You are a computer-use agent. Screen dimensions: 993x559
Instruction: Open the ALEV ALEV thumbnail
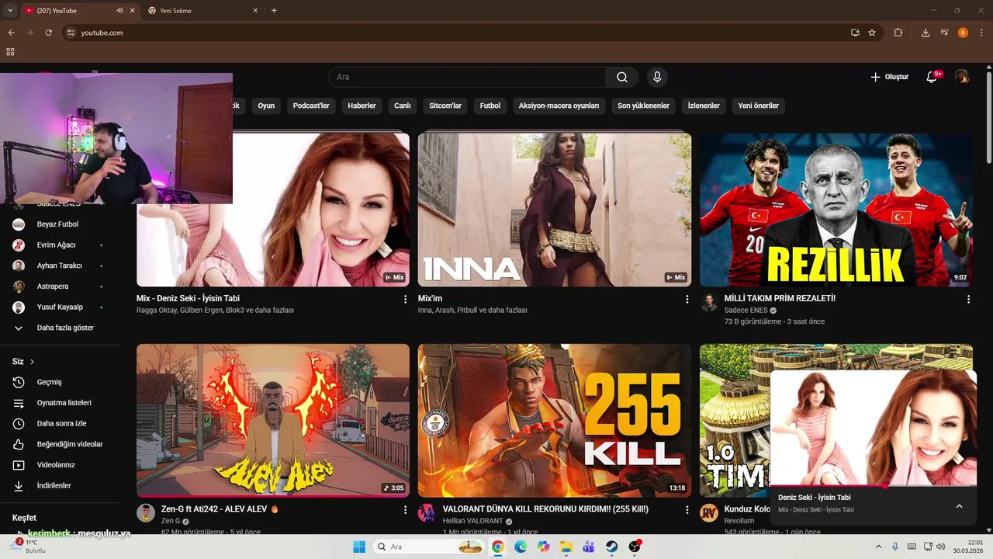pos(273,421)
